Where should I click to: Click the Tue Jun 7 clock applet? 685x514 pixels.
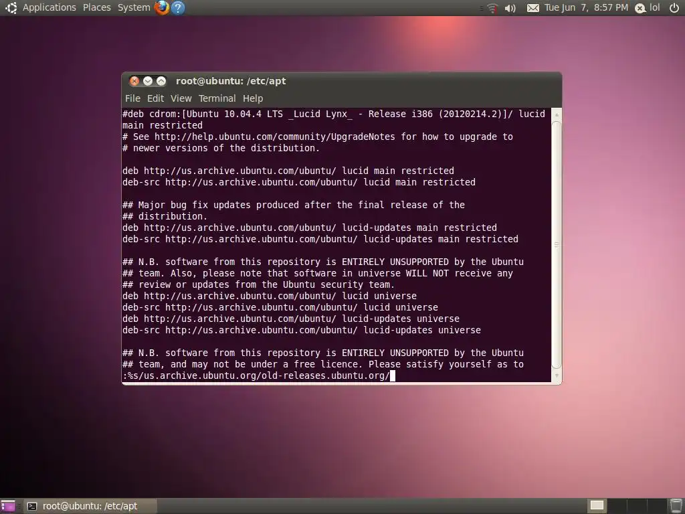(x=586, y=7)
